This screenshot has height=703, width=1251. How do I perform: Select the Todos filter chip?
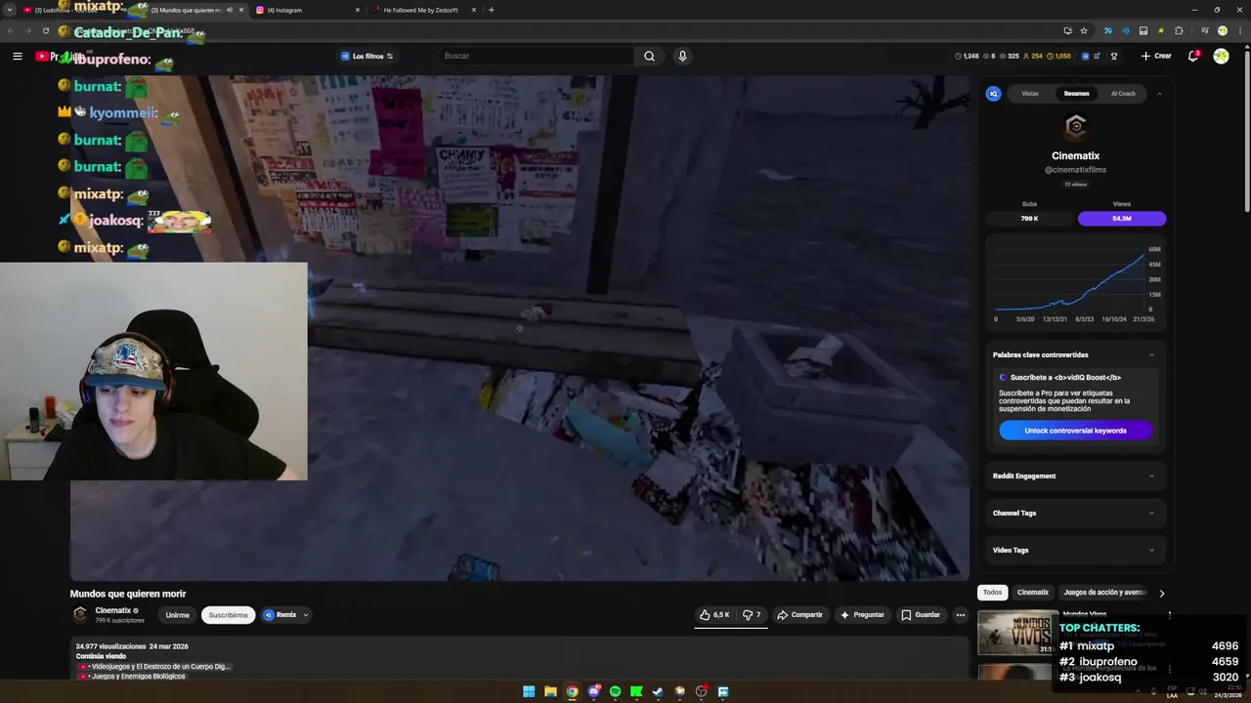point(992,593)
